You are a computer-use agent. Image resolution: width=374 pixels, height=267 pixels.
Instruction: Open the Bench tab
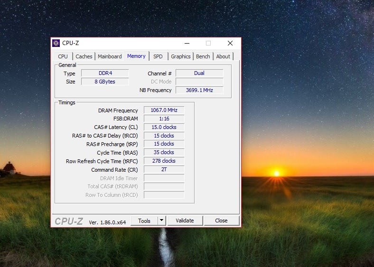coord(203,56)
